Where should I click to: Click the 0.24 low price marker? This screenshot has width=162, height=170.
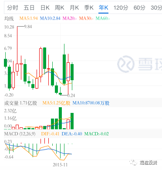coord(71,95)
